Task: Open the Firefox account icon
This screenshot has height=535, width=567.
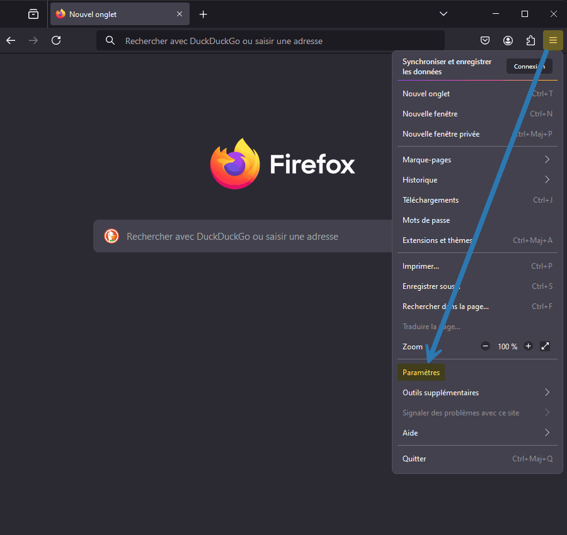Action: coord(508,40)
